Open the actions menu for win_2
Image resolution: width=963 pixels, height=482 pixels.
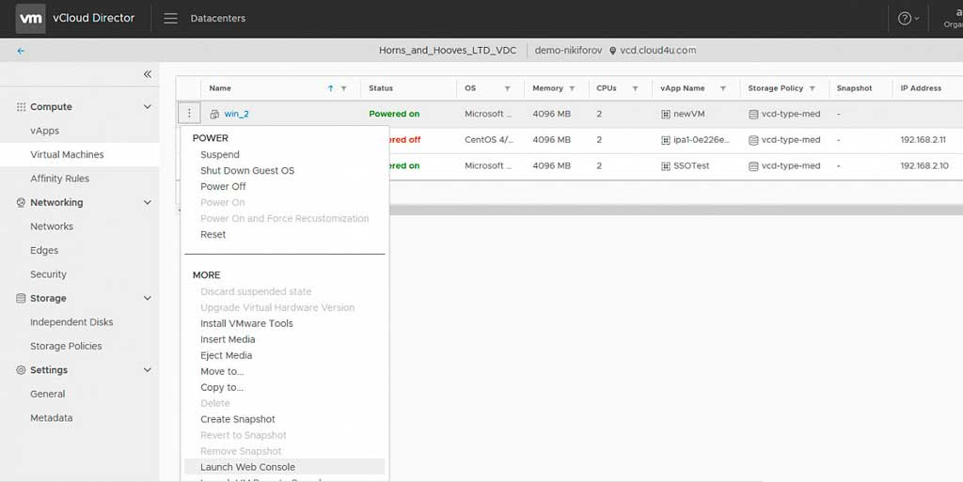[x=189, y=114]
